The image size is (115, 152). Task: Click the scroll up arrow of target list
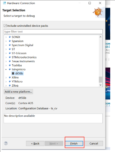(x=100, y=37)
